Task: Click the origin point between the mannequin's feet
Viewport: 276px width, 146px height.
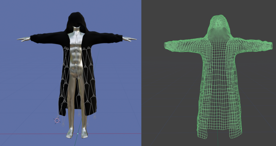Action: coord(78,134)
